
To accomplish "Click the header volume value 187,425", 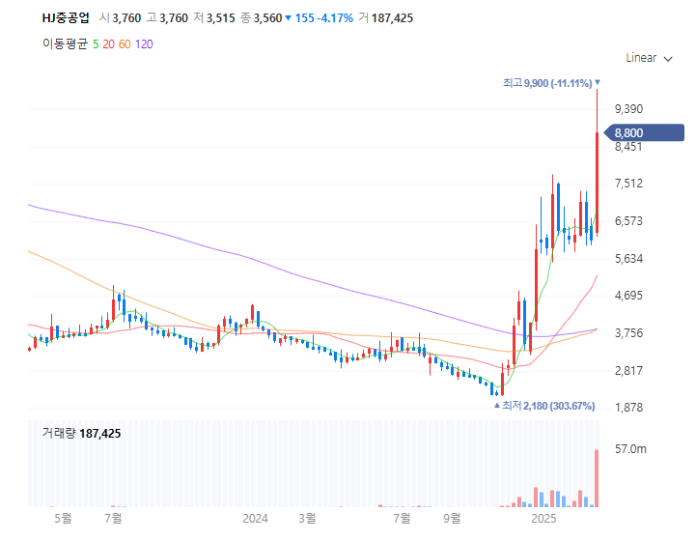I will point(392,18).
